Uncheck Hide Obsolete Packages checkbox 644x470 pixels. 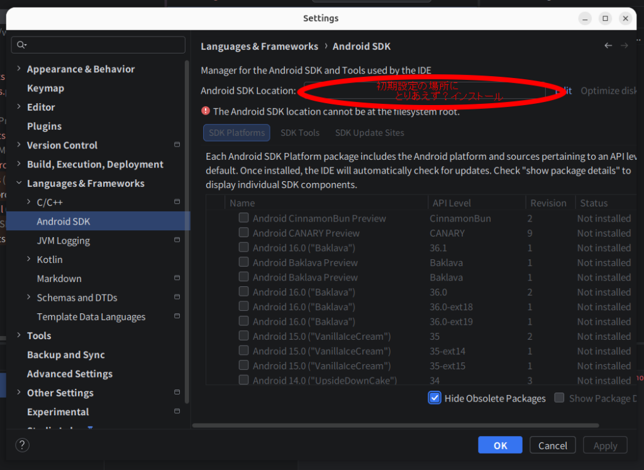coord(435,398)
